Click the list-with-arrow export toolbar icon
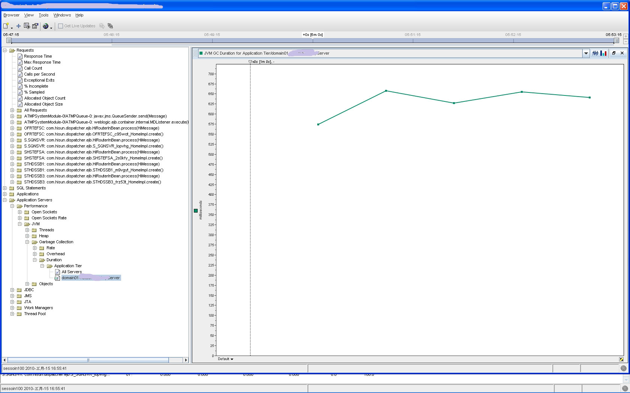 click(27, 26)
